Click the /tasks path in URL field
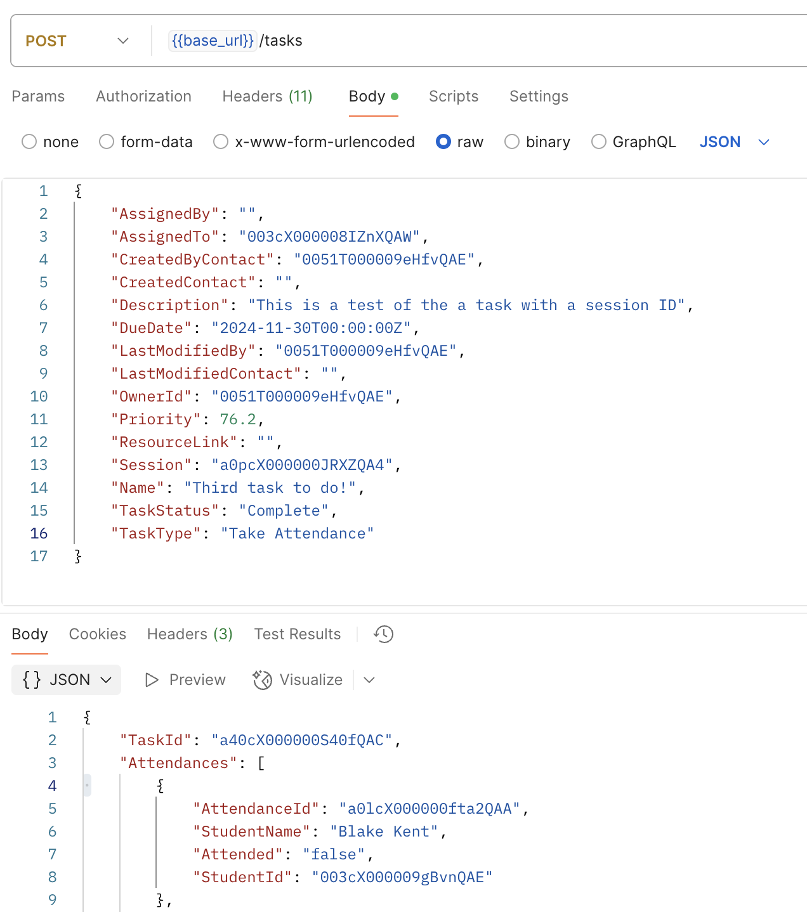Screen dimensions: 807x912 coord(281,41)
